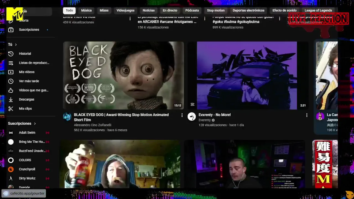The width and height of the screenshot is (354, 199).
Task: Play the red Japanese text thumbnail
Action: [325, 164]
